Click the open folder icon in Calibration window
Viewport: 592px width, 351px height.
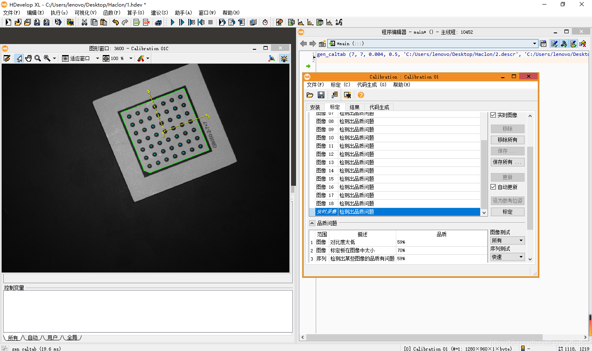click(310, 95)
